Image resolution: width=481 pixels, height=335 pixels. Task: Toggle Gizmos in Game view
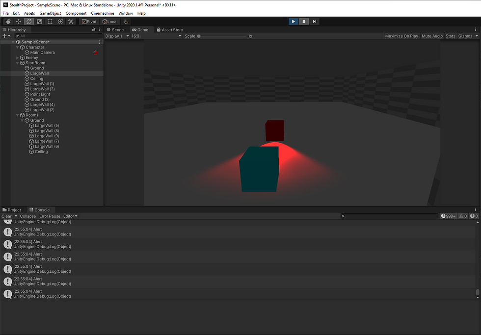coord(465,36)
